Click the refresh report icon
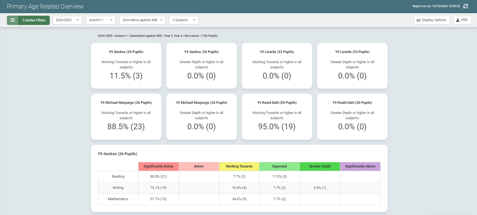The height and width of the screenshot is (215, 477). [x=465, y=6]
